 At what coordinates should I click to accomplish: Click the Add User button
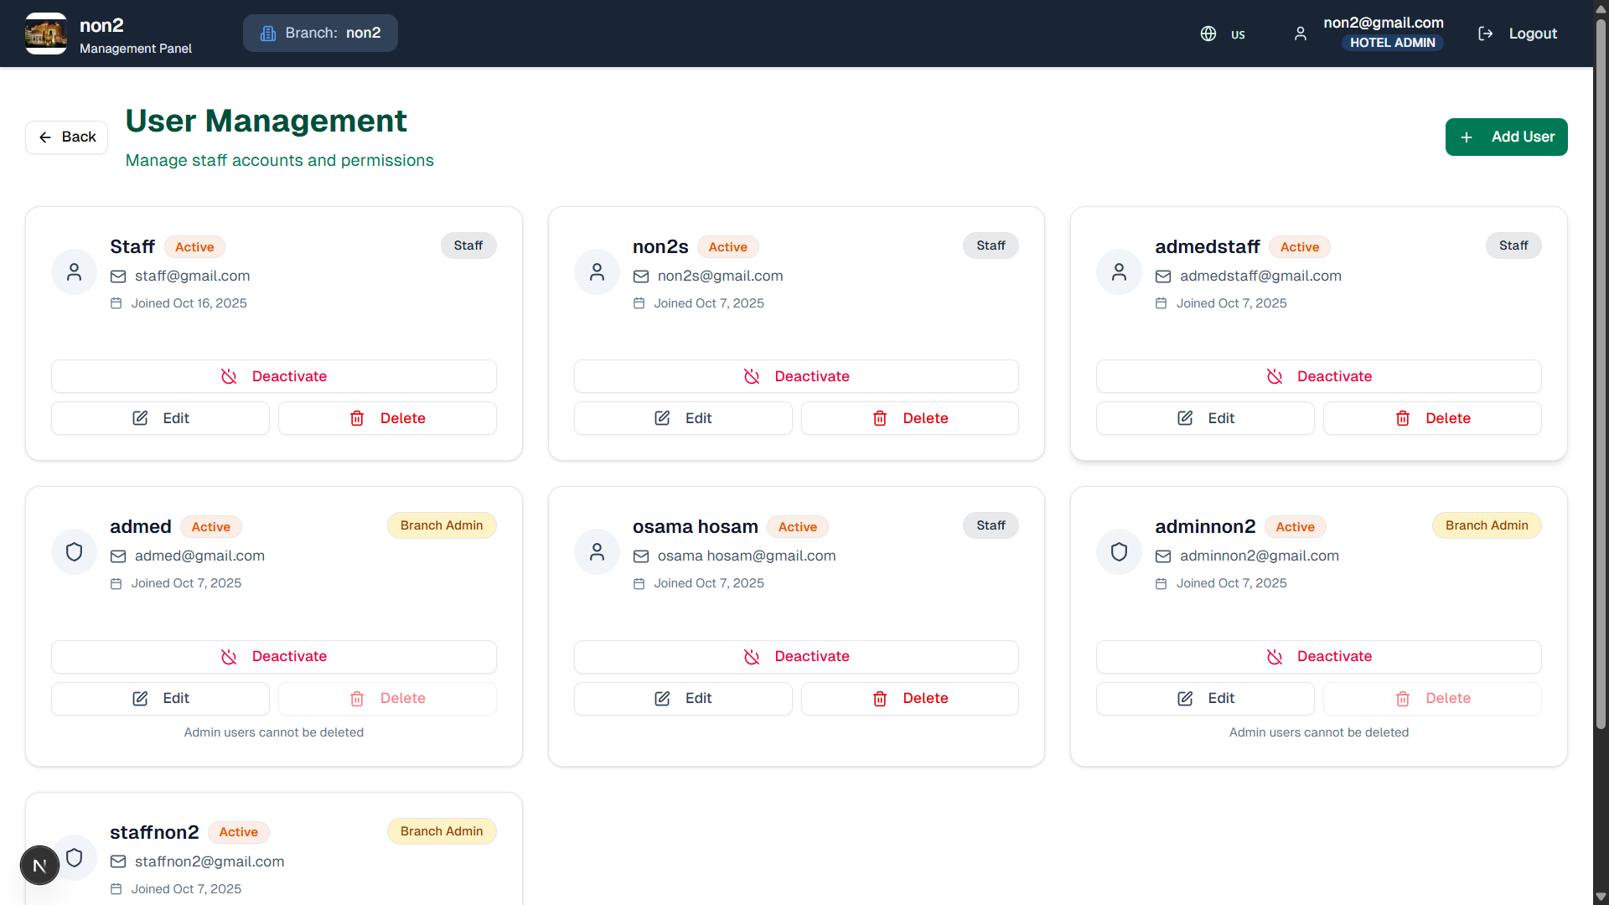pyautogui.click(x=1506, y=137)
